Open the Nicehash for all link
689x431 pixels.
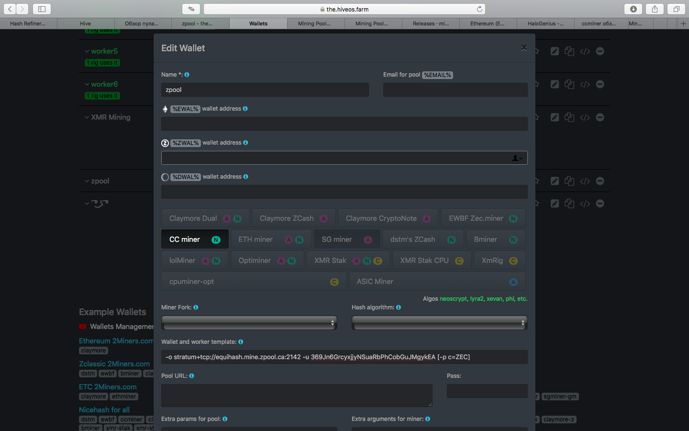tap(104, 410)
